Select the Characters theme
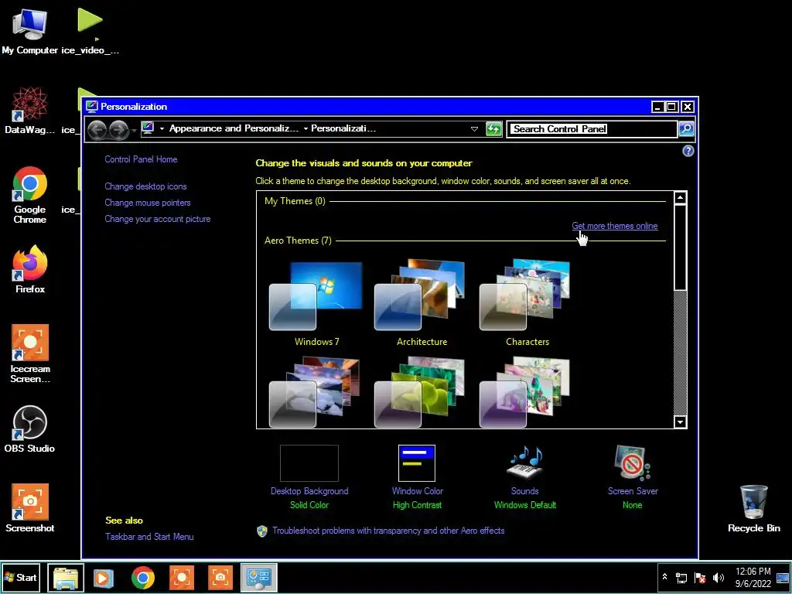Viewport: 792px width, 594px height. point(527,303)
